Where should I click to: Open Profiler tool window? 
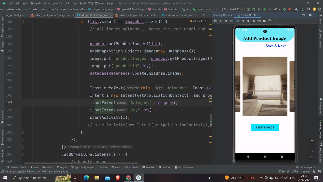(x=47, y=167)
